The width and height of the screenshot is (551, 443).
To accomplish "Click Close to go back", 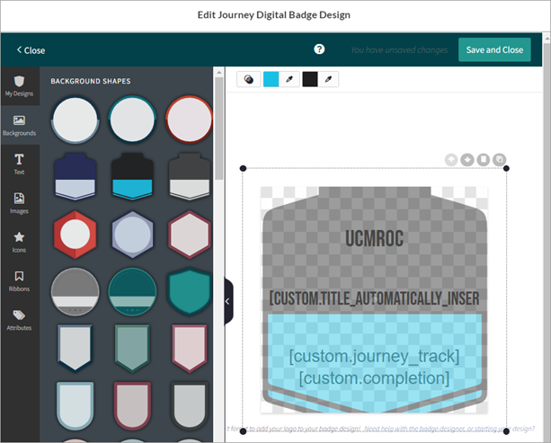I will 31,50.
